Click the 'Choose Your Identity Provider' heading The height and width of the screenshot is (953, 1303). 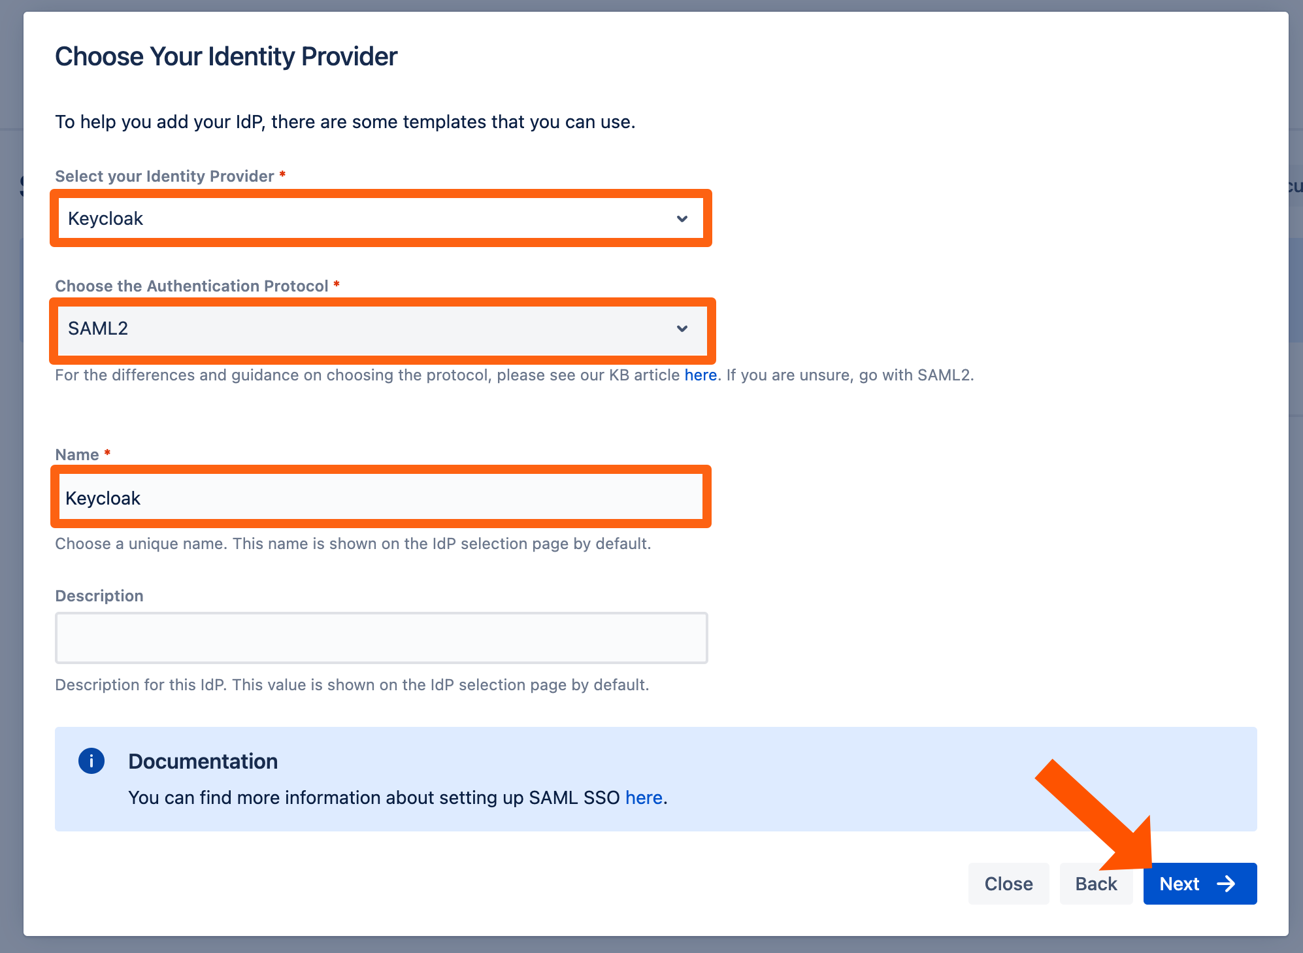226,57
